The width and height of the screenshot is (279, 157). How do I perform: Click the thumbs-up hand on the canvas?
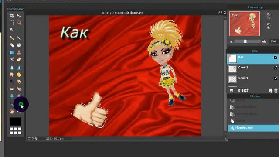pyautogui.click(x=90, y=110)
